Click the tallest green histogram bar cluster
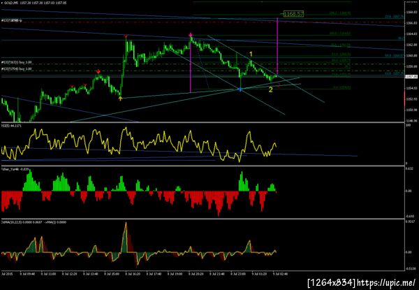 pos(31,181)
